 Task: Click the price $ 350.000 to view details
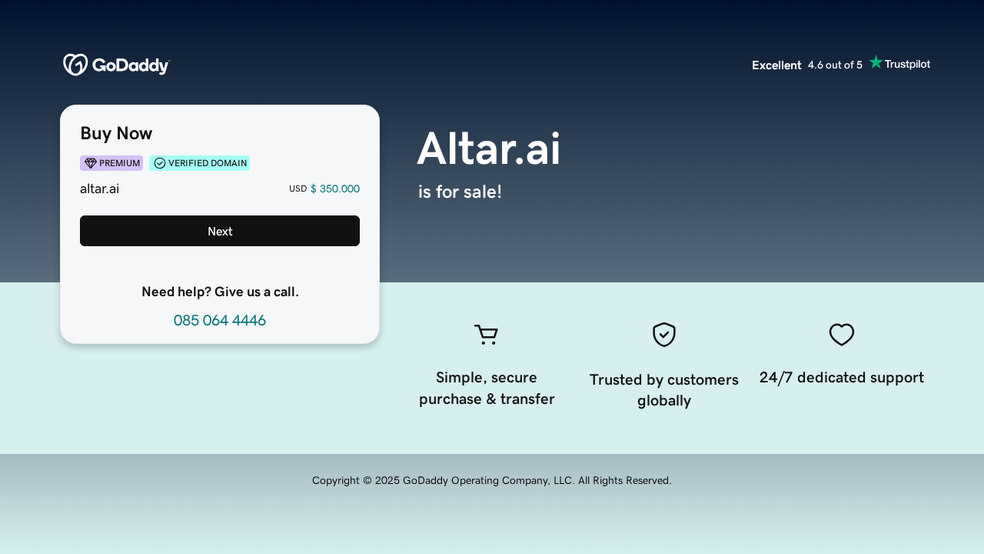point(334,189)
